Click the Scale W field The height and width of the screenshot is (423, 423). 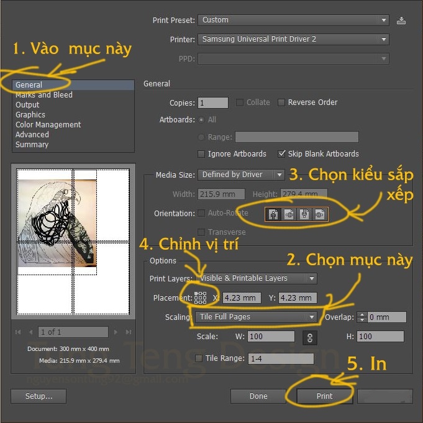point(271,337)
